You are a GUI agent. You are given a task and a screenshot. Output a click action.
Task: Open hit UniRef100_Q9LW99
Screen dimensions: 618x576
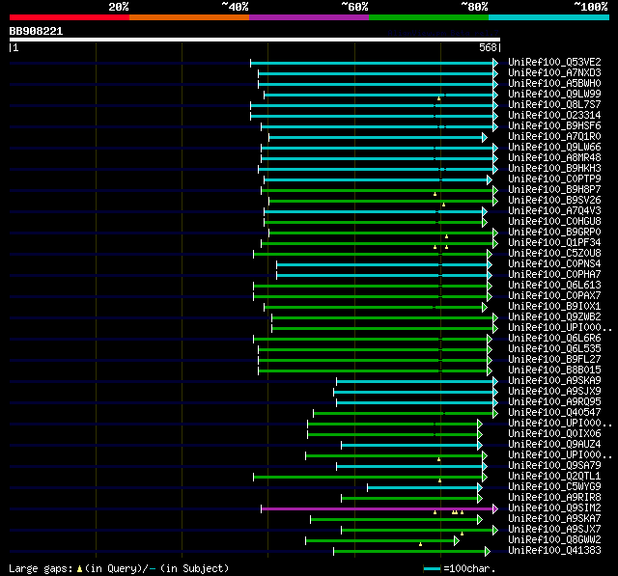pos(554,95)
